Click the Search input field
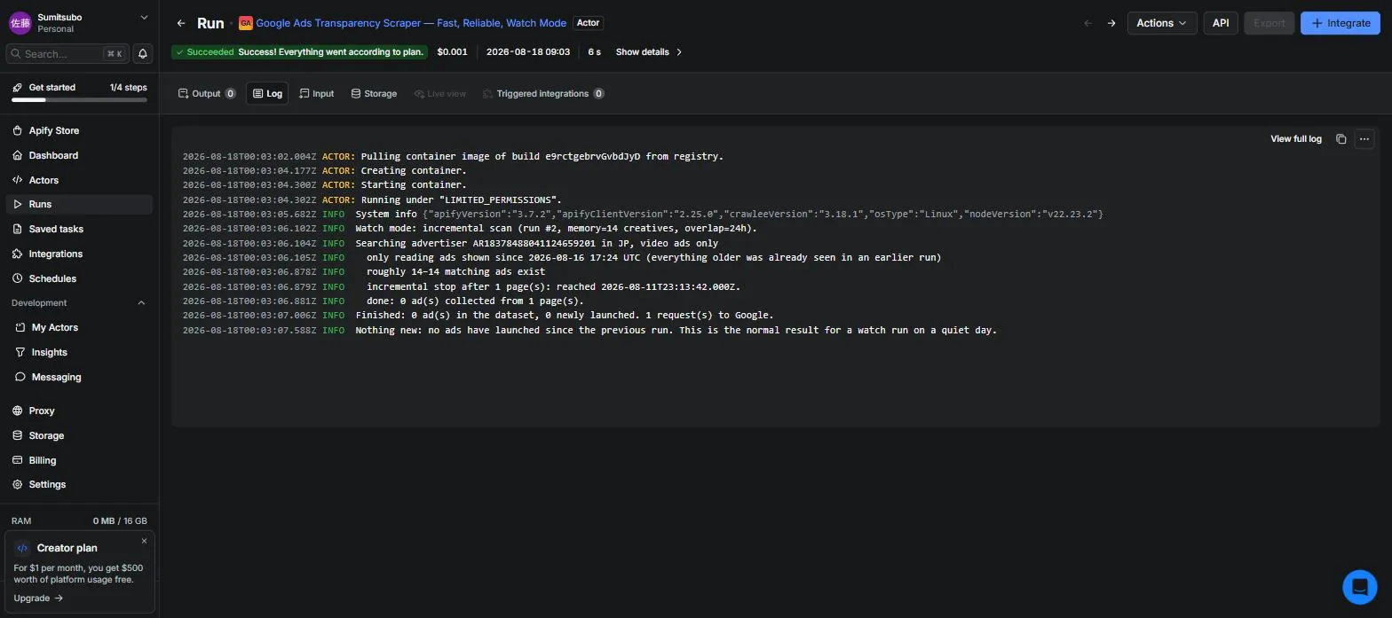 (67, 54)
